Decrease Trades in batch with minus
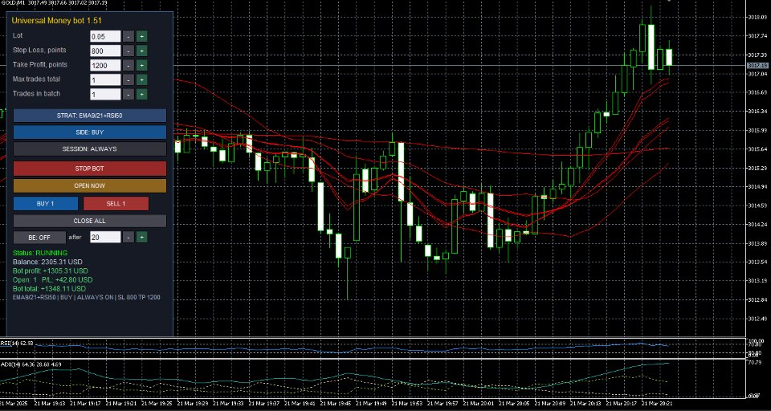Viewport: 771px width, 411px height. (x=128, y=95)
